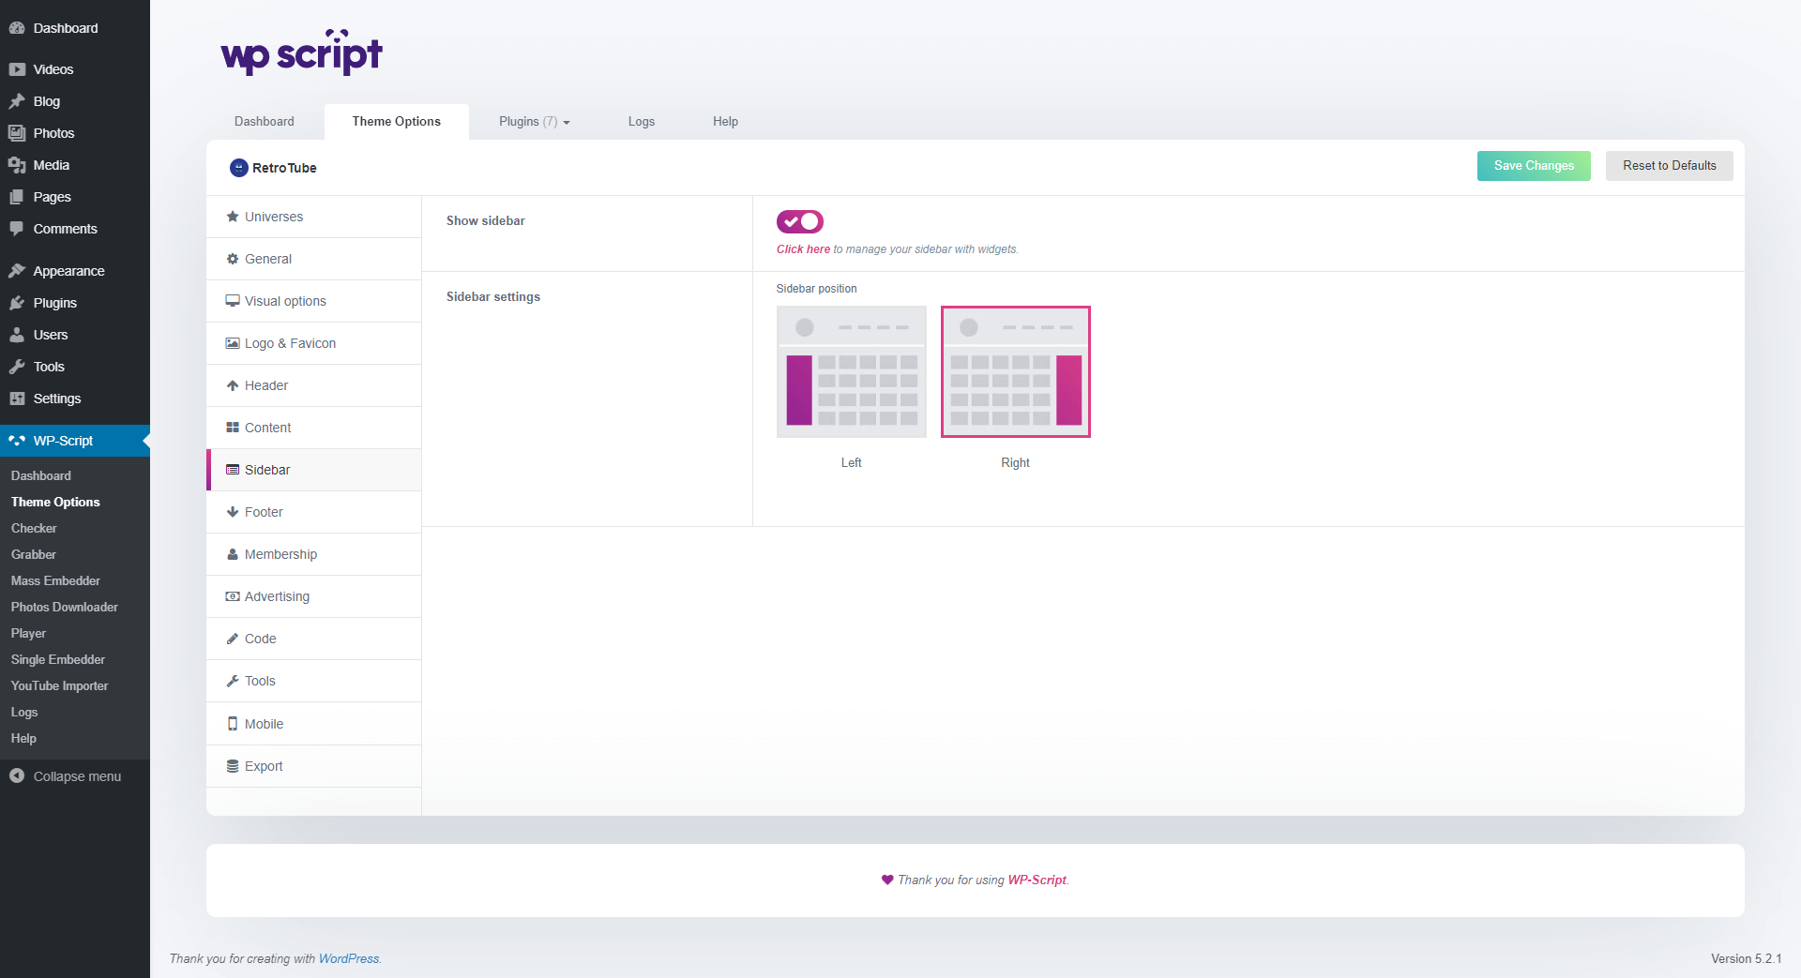Open the WP-Script link in thank-you footer
This screenshot has height=978, width=1801.
point(1037,880)
